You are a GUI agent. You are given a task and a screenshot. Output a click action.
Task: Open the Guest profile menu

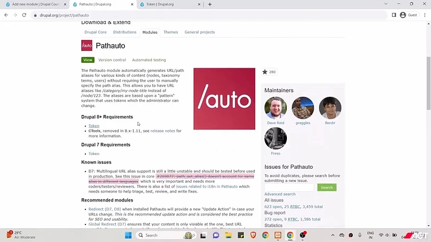click(x=409, y=15)
